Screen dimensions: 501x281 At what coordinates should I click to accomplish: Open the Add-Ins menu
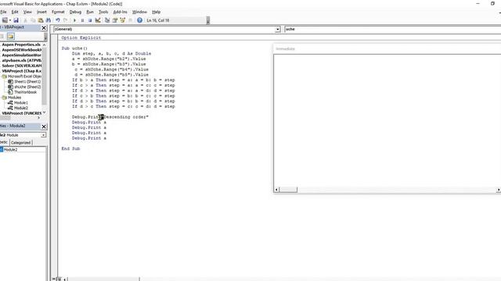pyautogui.click(x=120, y=12)
